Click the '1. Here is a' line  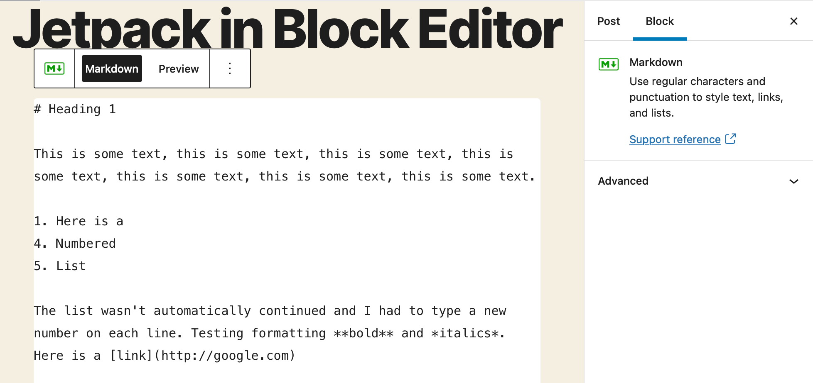click(79, 221)
